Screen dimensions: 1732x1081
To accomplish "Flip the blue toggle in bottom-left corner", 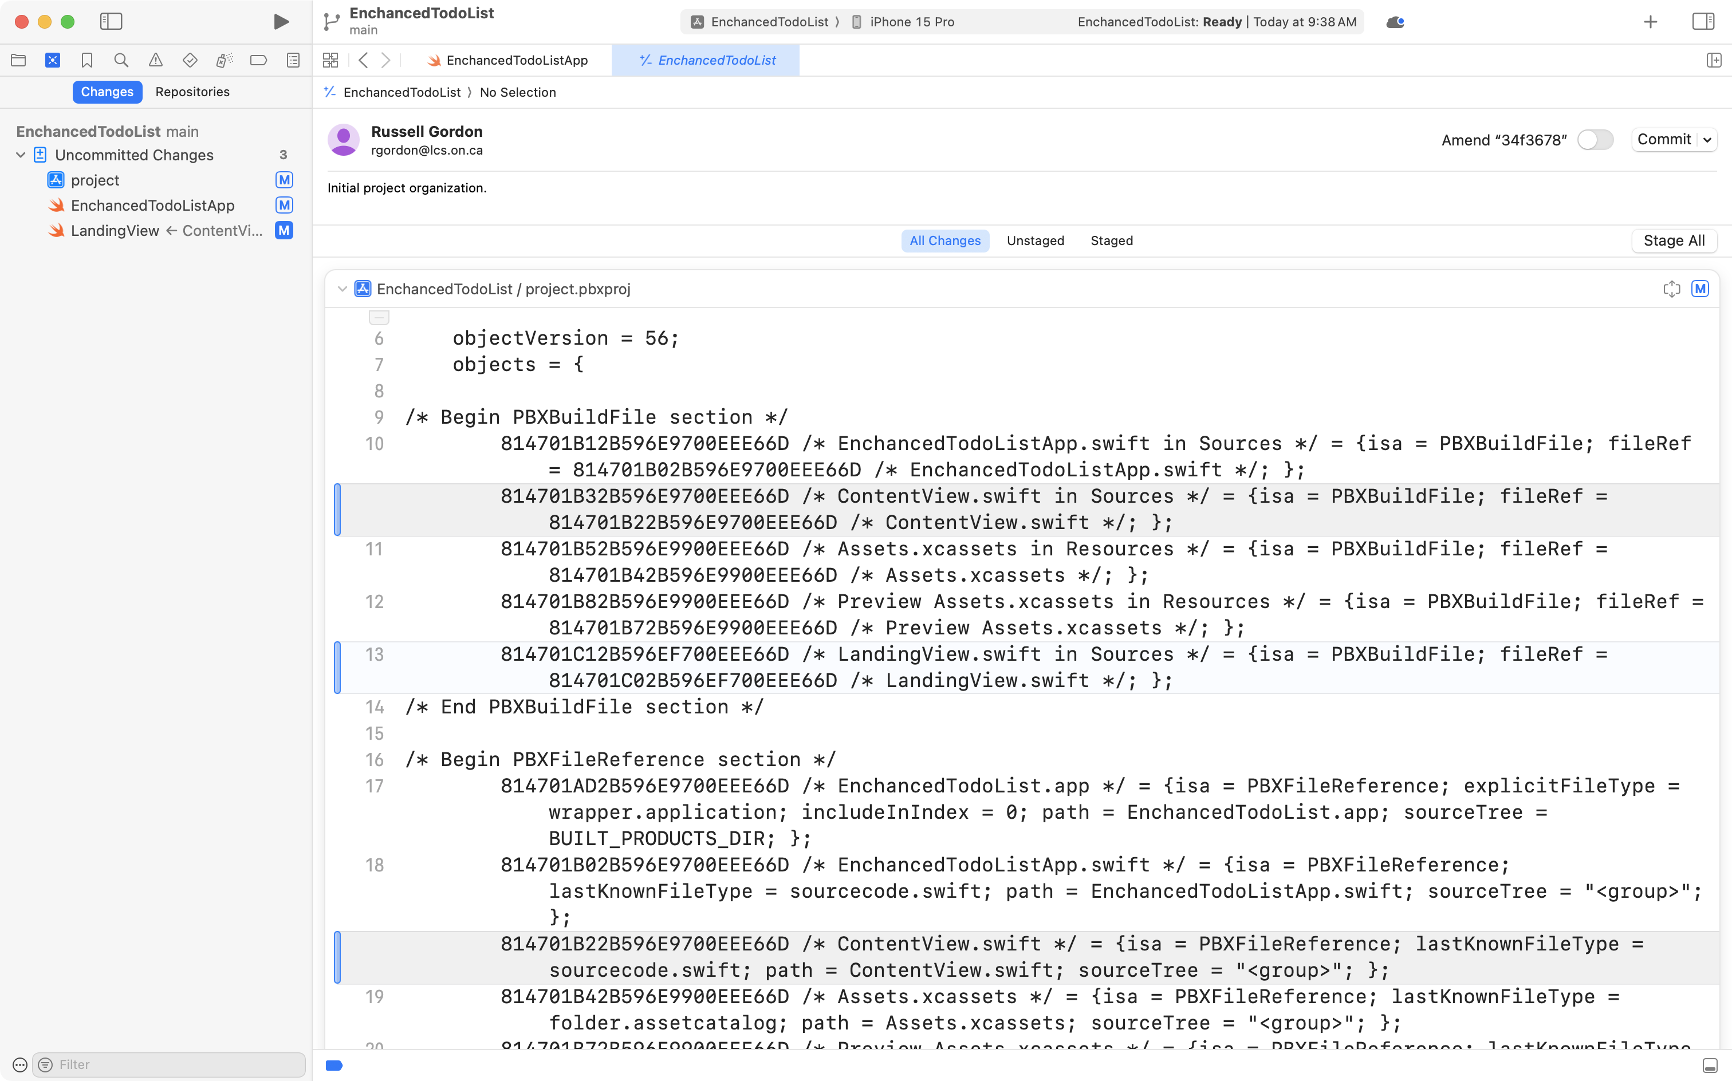I will click(334, 1064).
